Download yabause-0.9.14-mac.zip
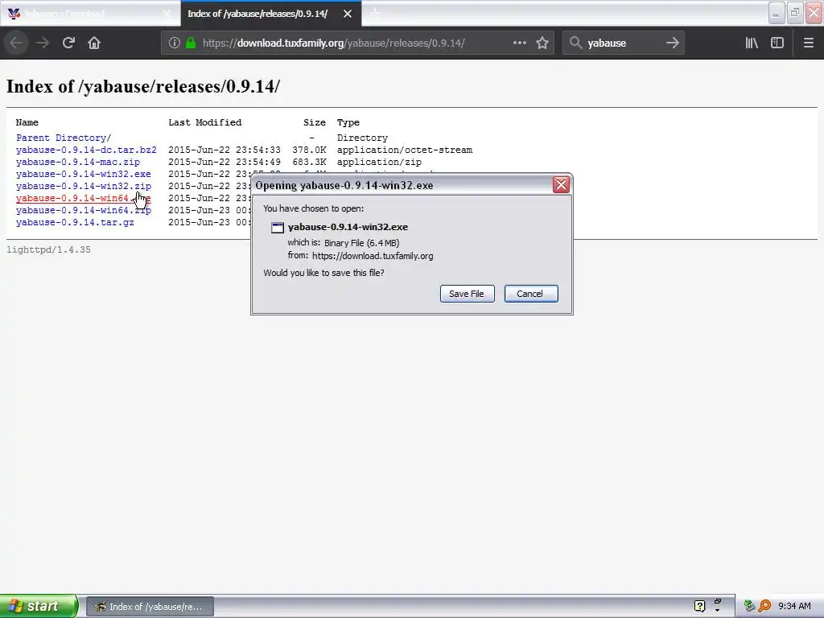824x618 pixels. point(78,162)
